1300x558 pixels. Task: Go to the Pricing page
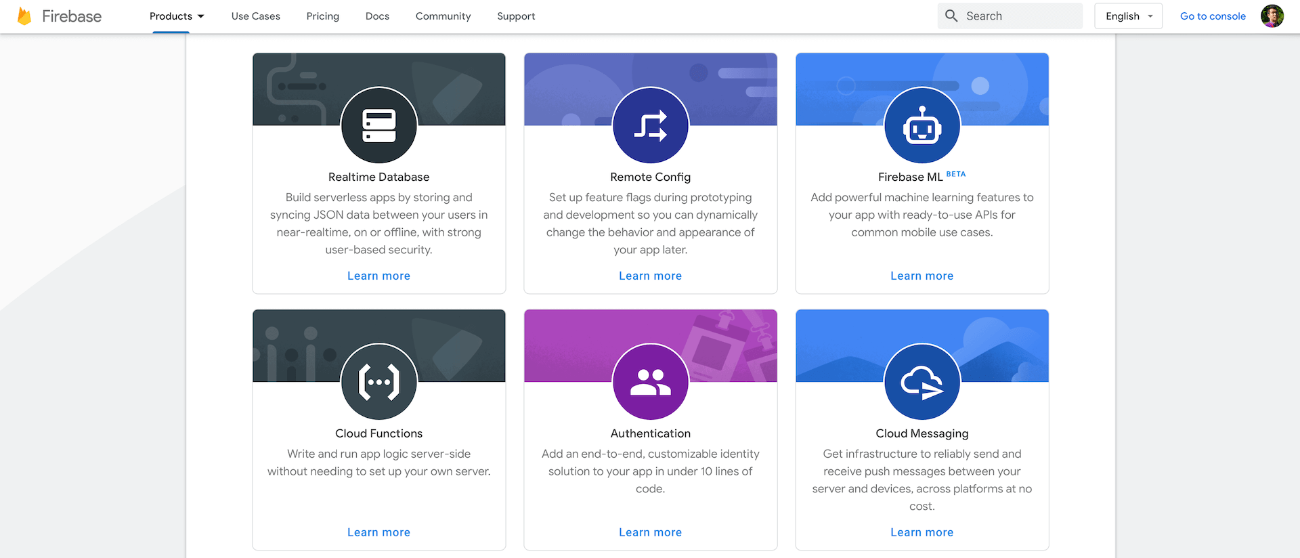tap(322, 16)
